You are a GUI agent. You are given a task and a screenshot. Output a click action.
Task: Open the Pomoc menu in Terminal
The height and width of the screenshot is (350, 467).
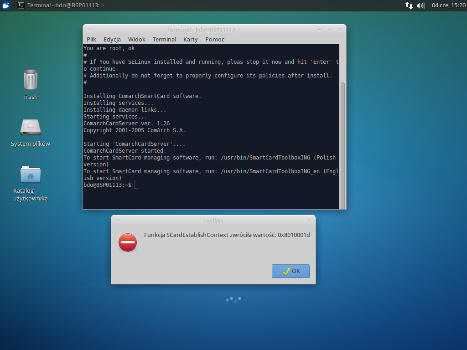(x=215, y=39)
